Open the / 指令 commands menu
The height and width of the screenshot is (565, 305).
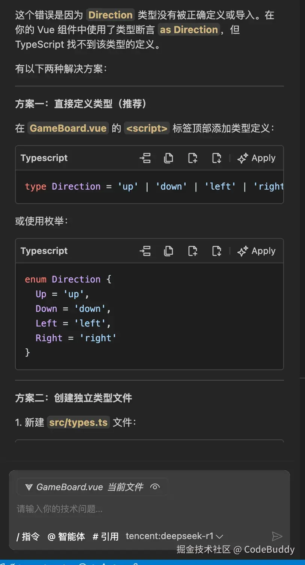tap(27, 537)
